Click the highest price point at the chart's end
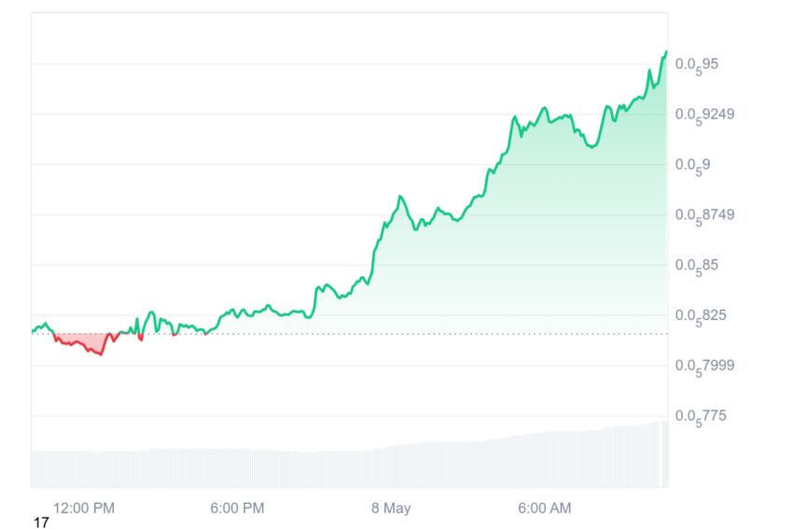Screen dimensions: 793x529 [x=666, y=52]
